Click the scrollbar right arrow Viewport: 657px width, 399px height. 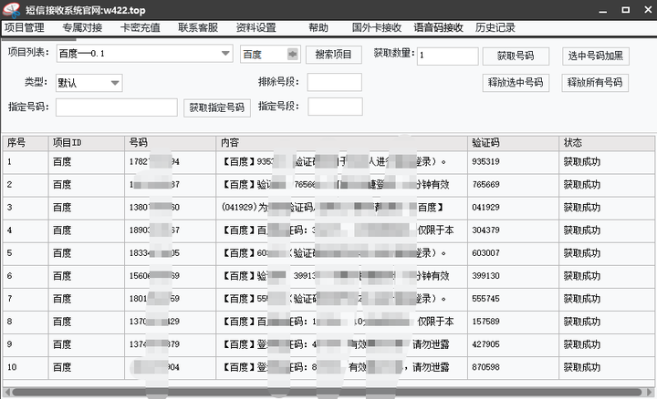650,393
